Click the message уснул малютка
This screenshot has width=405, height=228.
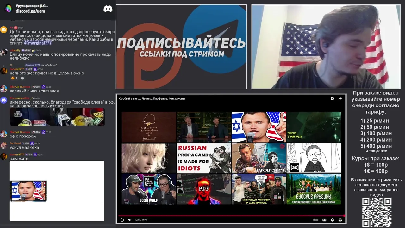click(24, 148)
